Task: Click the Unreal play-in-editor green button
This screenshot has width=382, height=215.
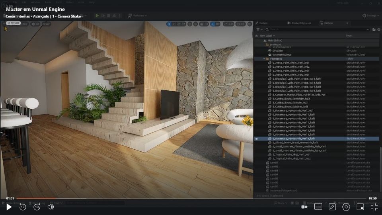Action: pyautogui.click(x=97, y=16)
